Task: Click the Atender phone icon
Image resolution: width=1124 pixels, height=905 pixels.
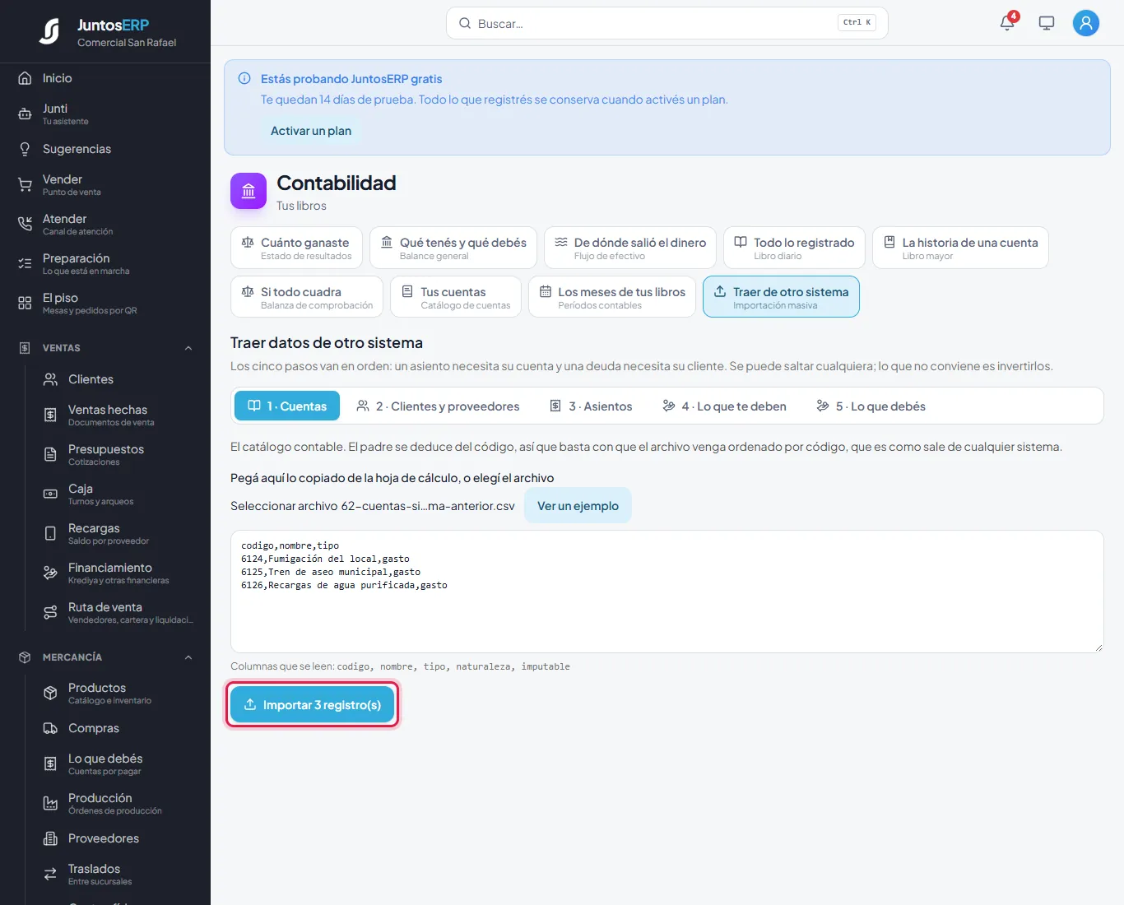Action: [x=25, y=225]
